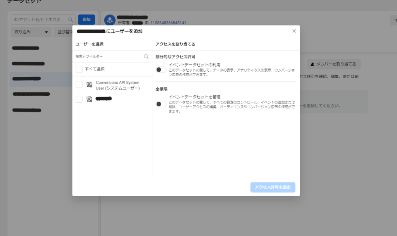Close the add user dialog
Viewport: 397px width, 236px height.
(294, 31)
